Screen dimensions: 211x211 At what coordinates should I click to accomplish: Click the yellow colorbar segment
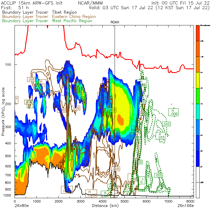[198, 80]
